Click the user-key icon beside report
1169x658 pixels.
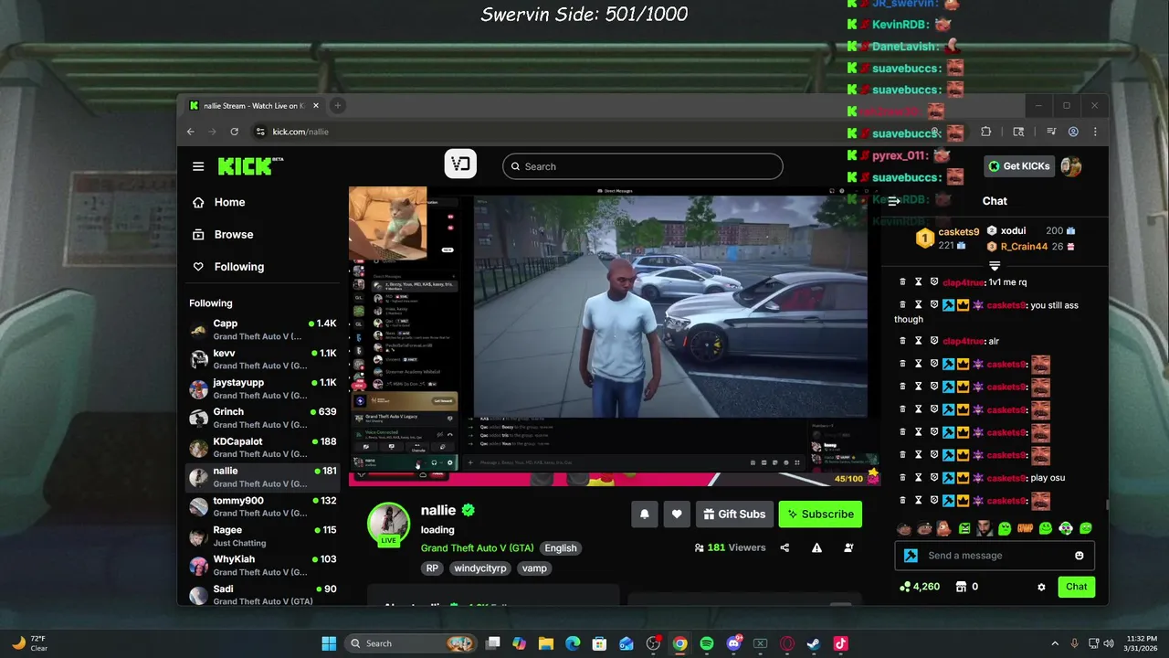tap(848, 547)
